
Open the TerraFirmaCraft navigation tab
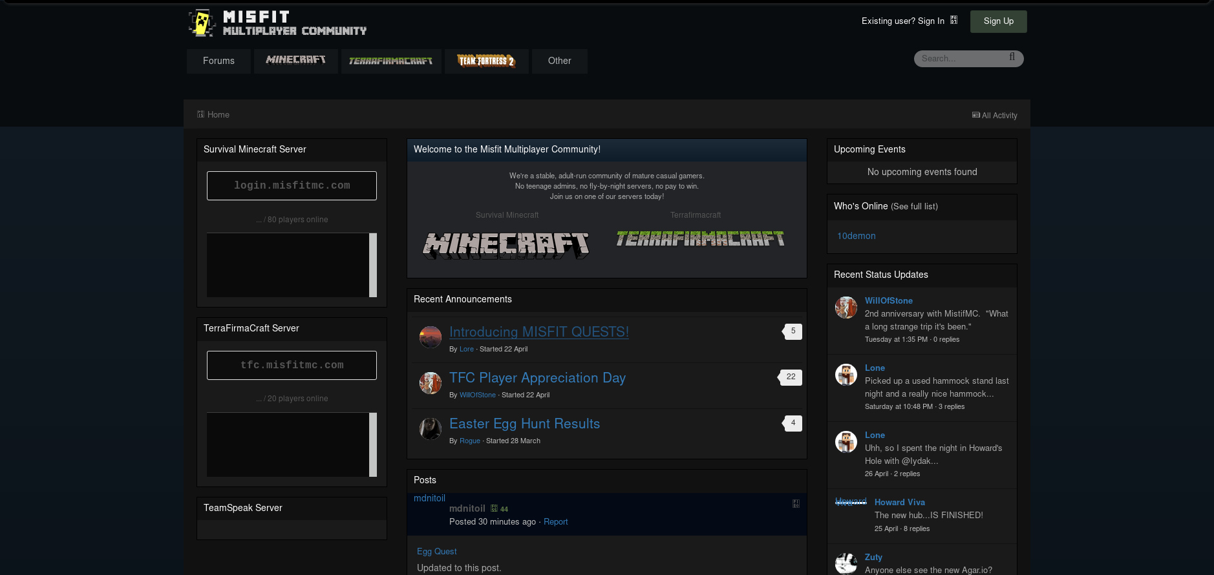391,61
